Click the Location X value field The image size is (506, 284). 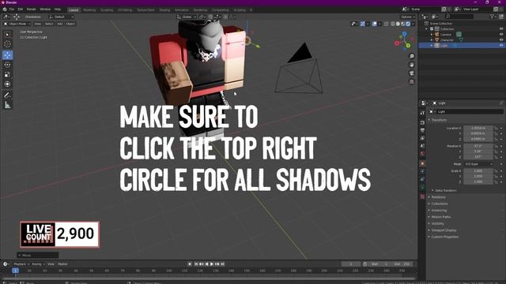pyautogui.click(x=478, y=128)
